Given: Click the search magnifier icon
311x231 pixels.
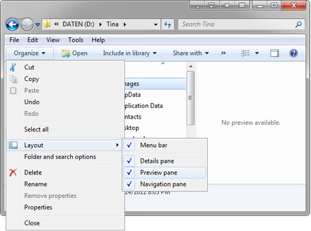Looking at the screenshot, I should pyautogui.click(x=299, y=24).
